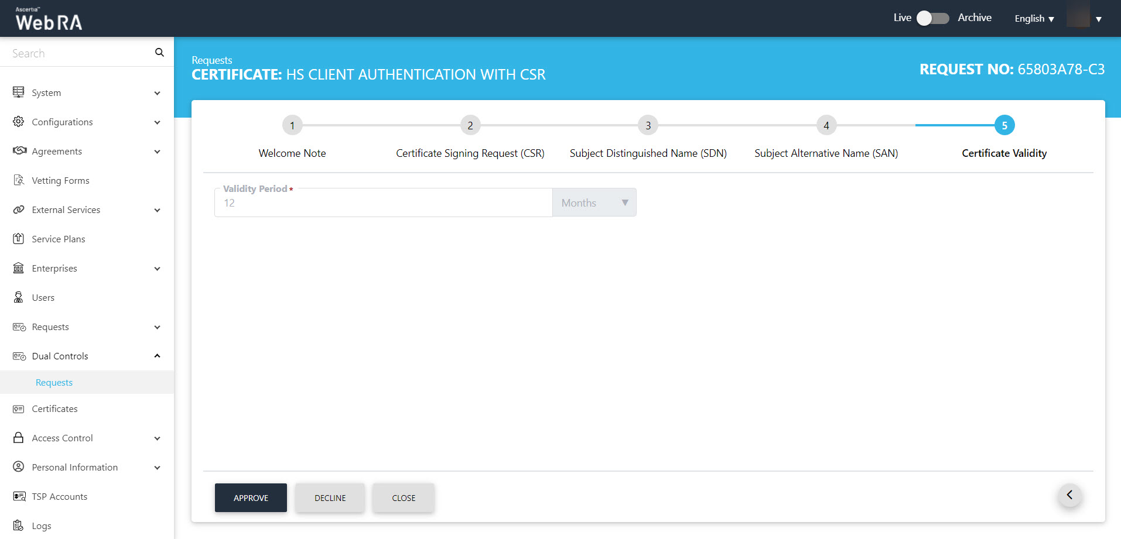Open the English language dropdown
Screen dimensions: 1121x539
click(x=1034, y=19)
